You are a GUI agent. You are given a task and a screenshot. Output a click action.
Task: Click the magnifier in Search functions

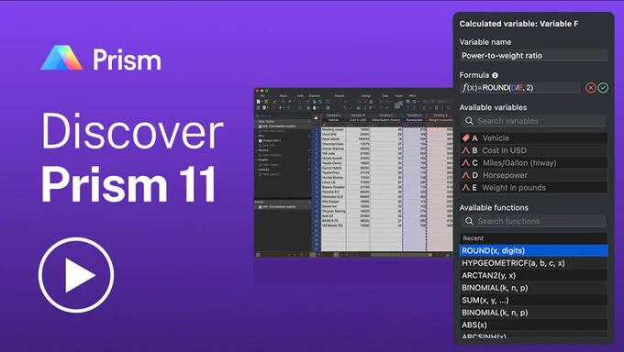[469, 221]
